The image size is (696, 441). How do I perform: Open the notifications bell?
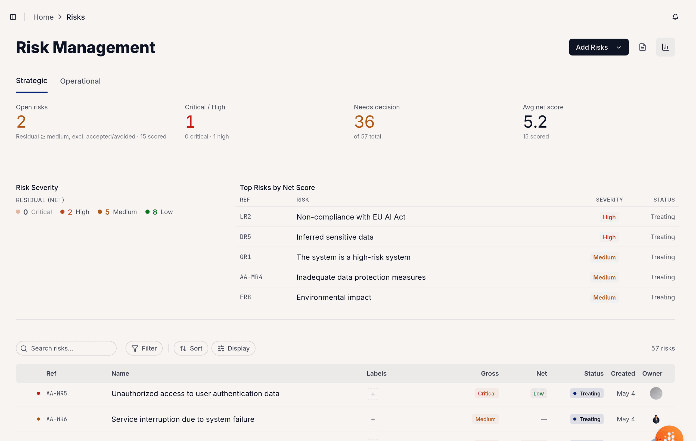(675, 17)
